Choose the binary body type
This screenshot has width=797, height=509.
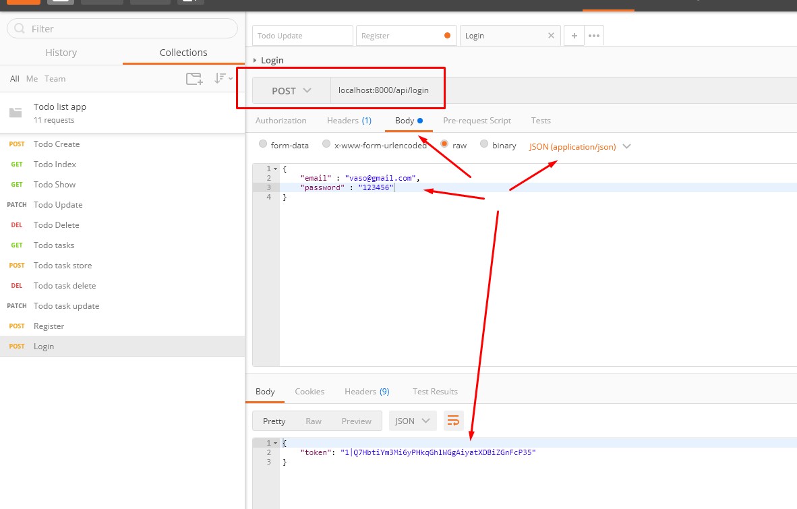pyautogui.click(x=483, y=144)
